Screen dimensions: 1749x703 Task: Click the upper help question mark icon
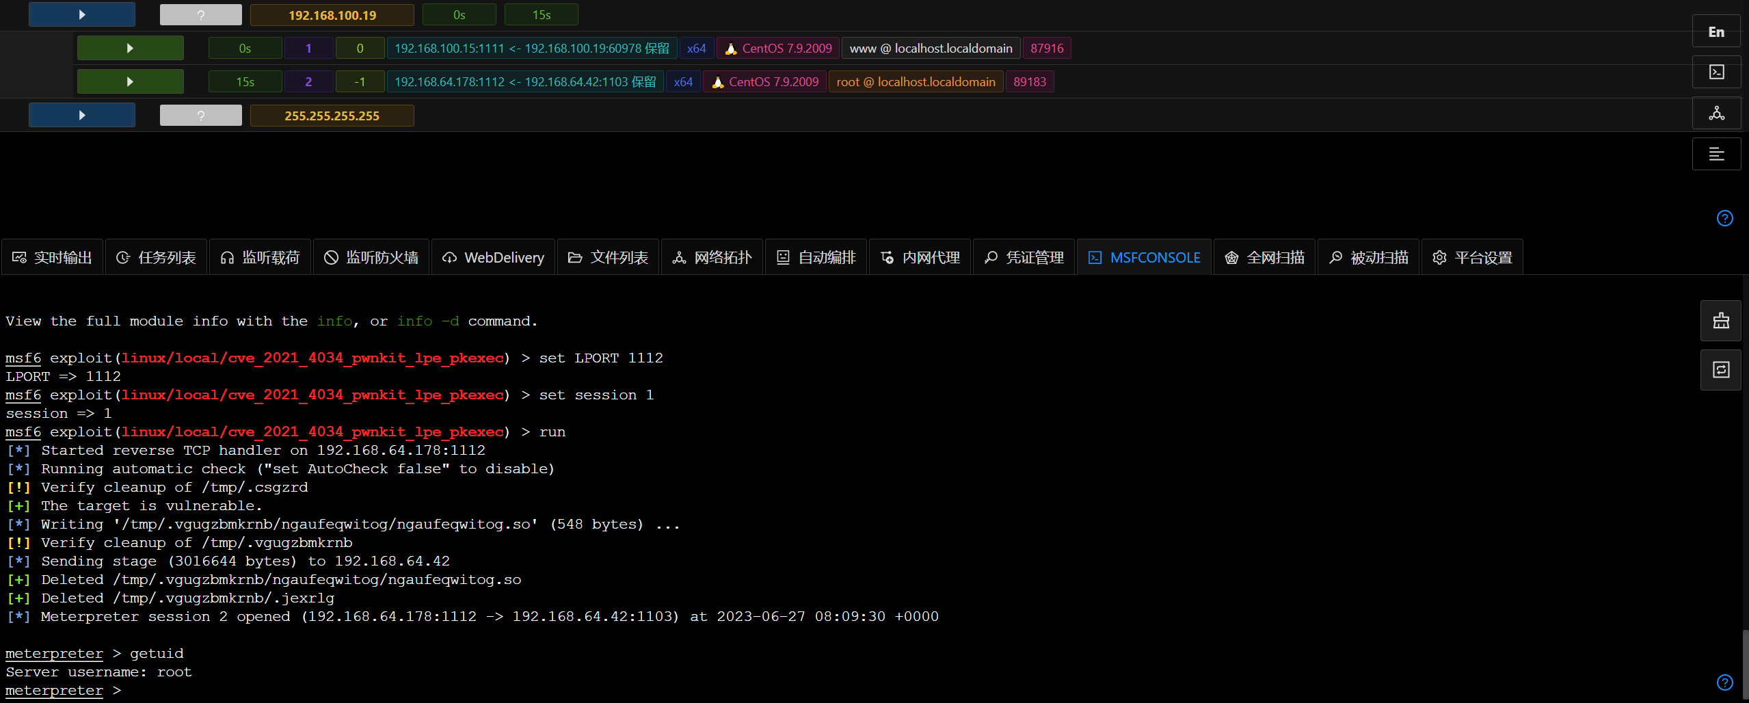[x=1724, y=217]
